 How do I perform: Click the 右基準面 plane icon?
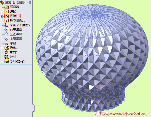click(x=7, y=39)
